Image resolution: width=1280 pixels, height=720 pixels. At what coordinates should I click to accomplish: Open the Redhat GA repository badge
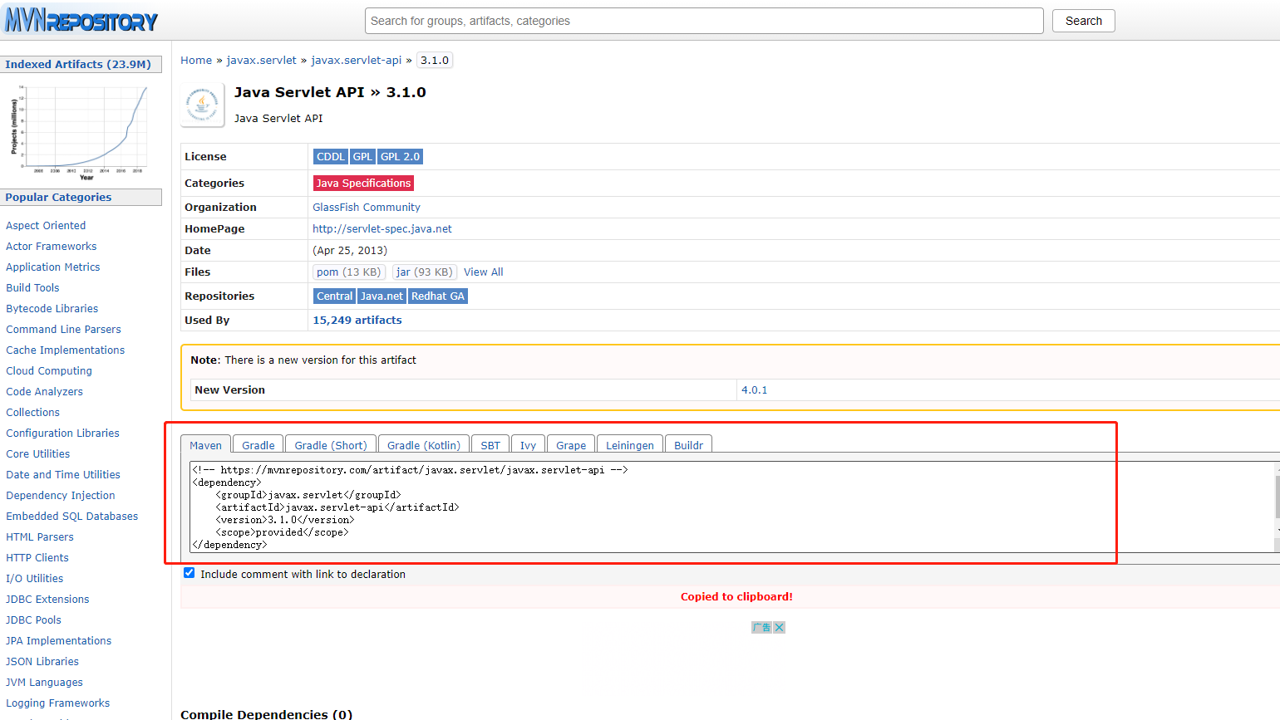[438, 296]
